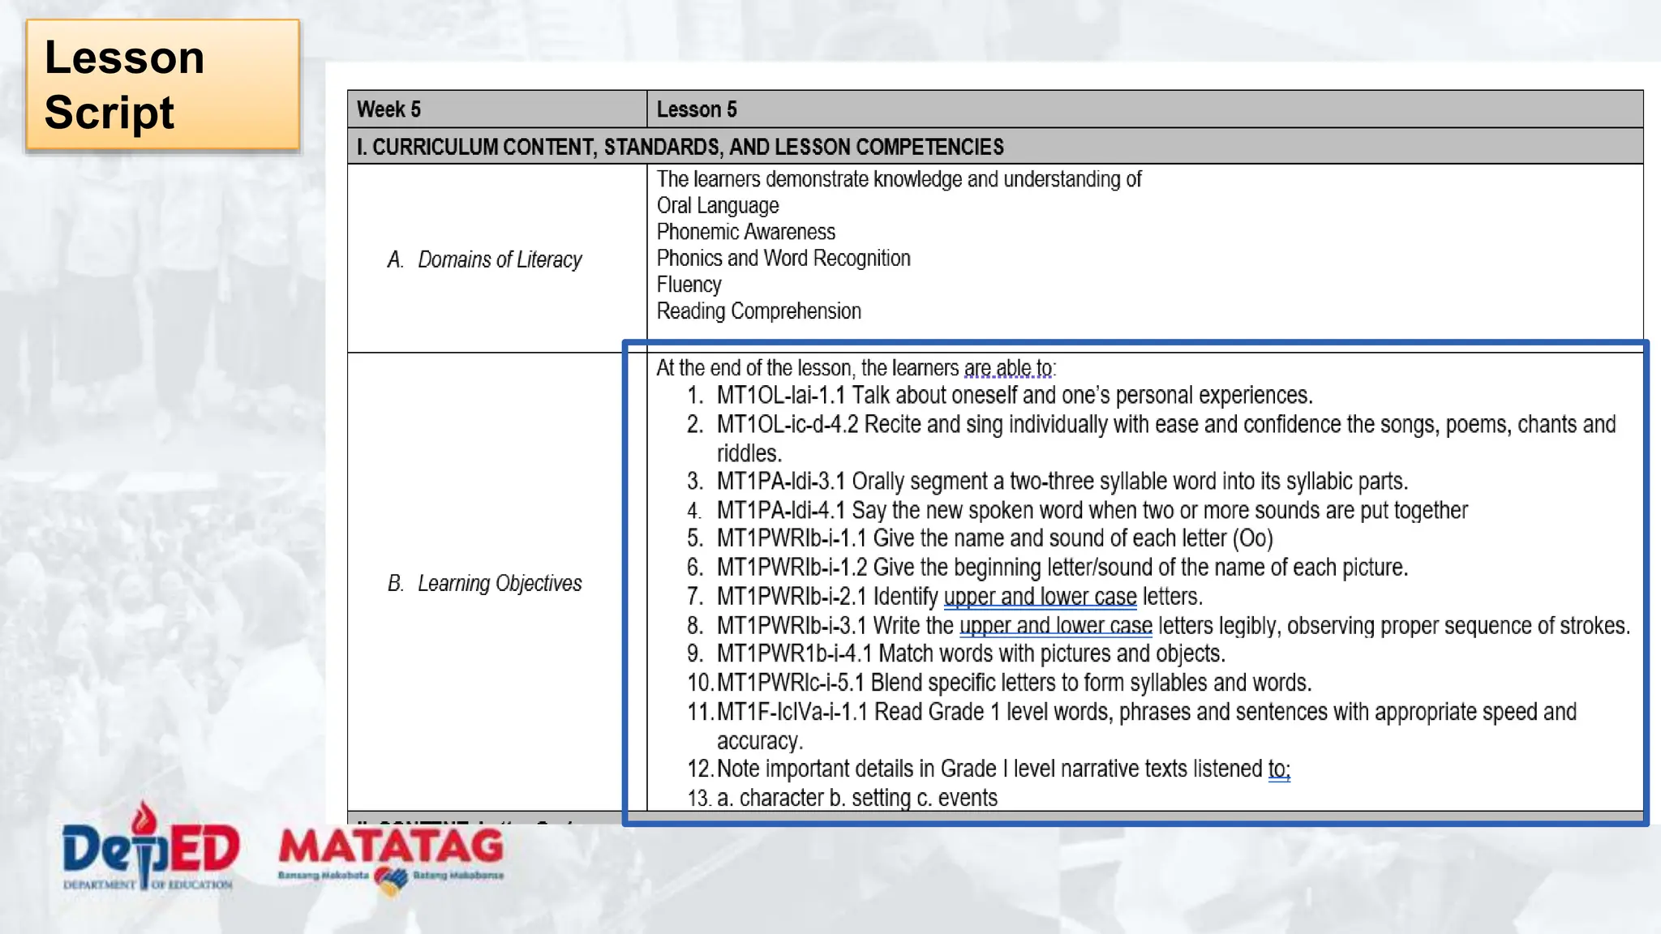The image size is (1661, 934).
Task: Click the Phonemic Awareness line
Action: coord(745,232)
